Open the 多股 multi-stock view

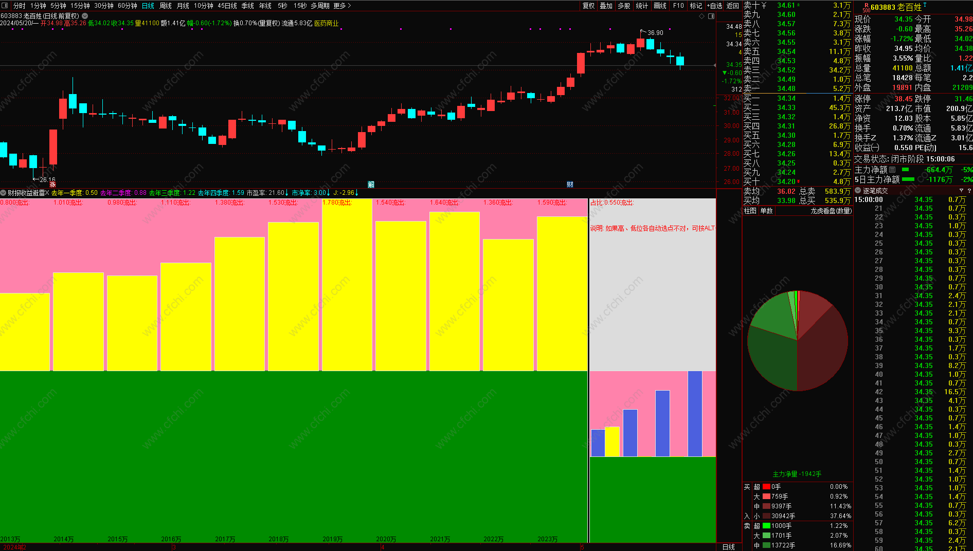pos(624,6)
